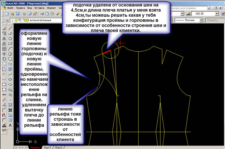The image size is (225, 149).
Task: Click the Print (plot) icon
Action: 24,13
